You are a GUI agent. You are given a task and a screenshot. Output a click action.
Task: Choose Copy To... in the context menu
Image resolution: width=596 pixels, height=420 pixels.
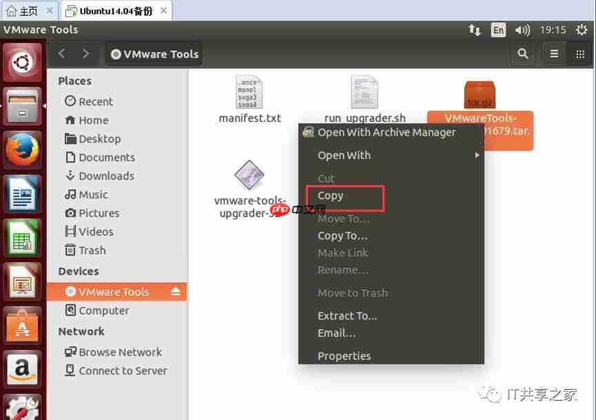pos(391,236)
